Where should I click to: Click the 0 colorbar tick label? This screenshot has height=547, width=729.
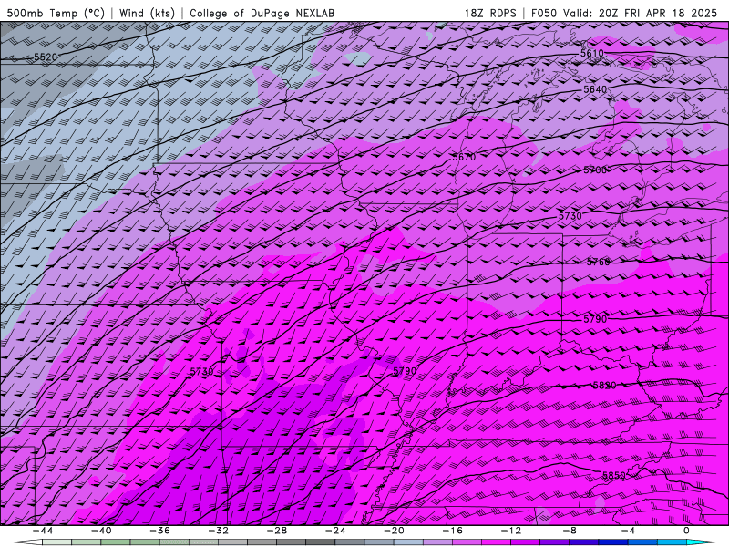[687, 531]
